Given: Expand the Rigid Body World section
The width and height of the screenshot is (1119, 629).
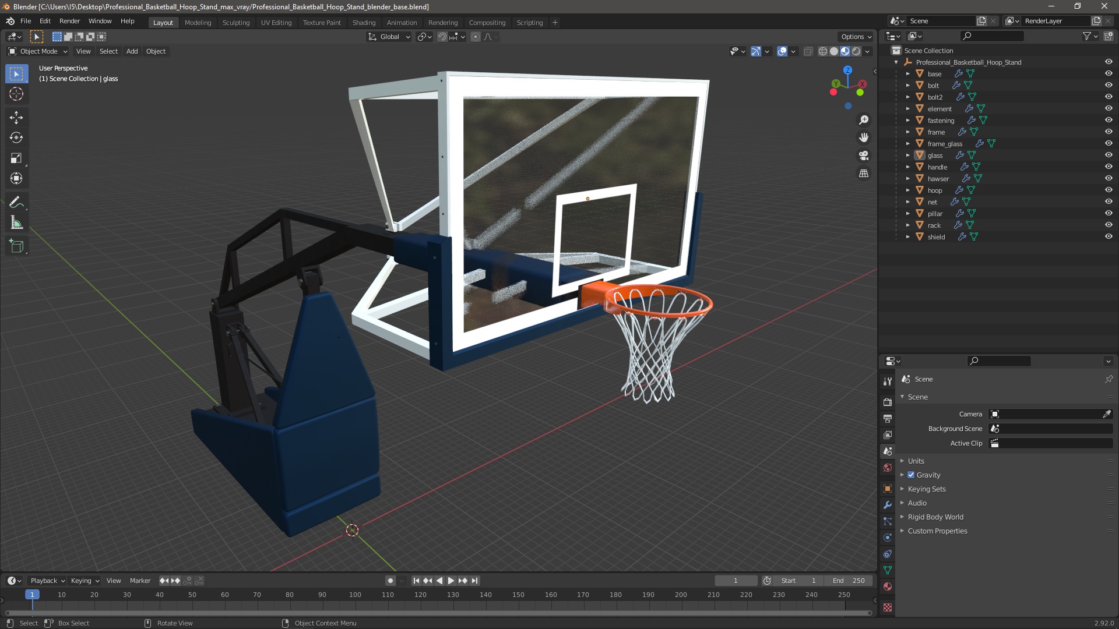Looking at the screenshot, I should 903,516.
